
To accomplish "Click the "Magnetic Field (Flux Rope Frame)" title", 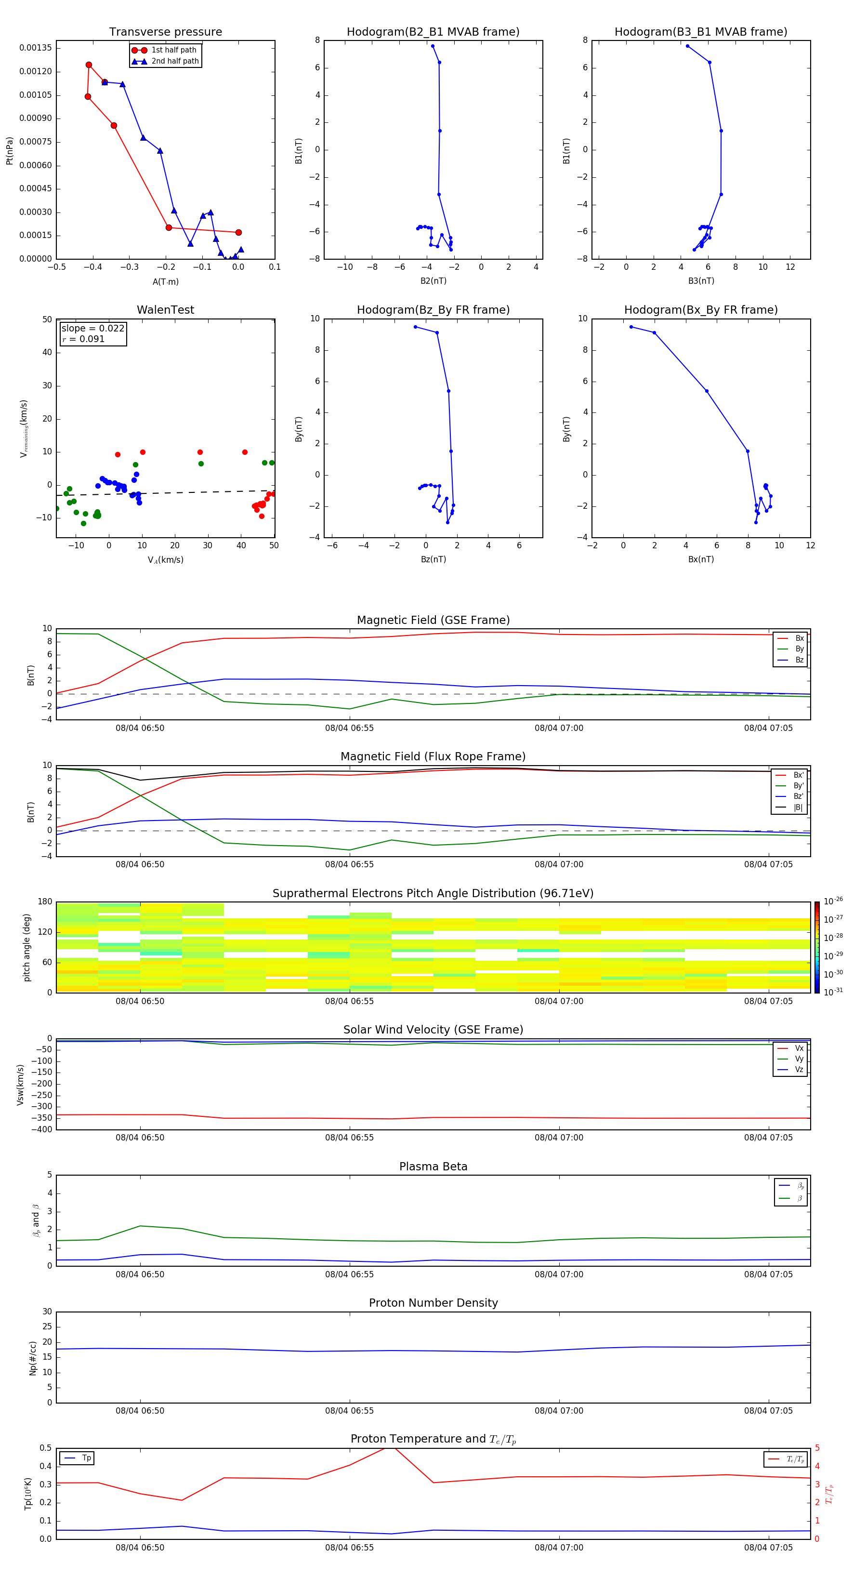I will click(x=433, y=757).
